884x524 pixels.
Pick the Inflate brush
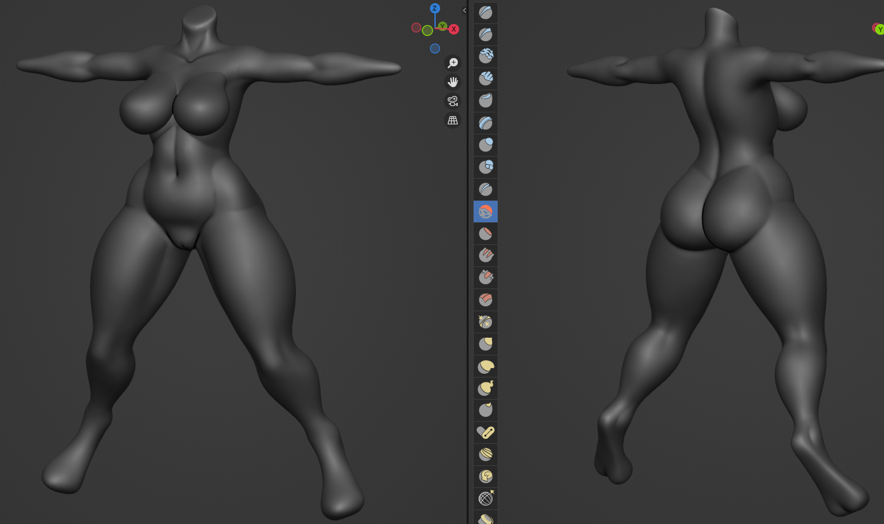[486, 145]
